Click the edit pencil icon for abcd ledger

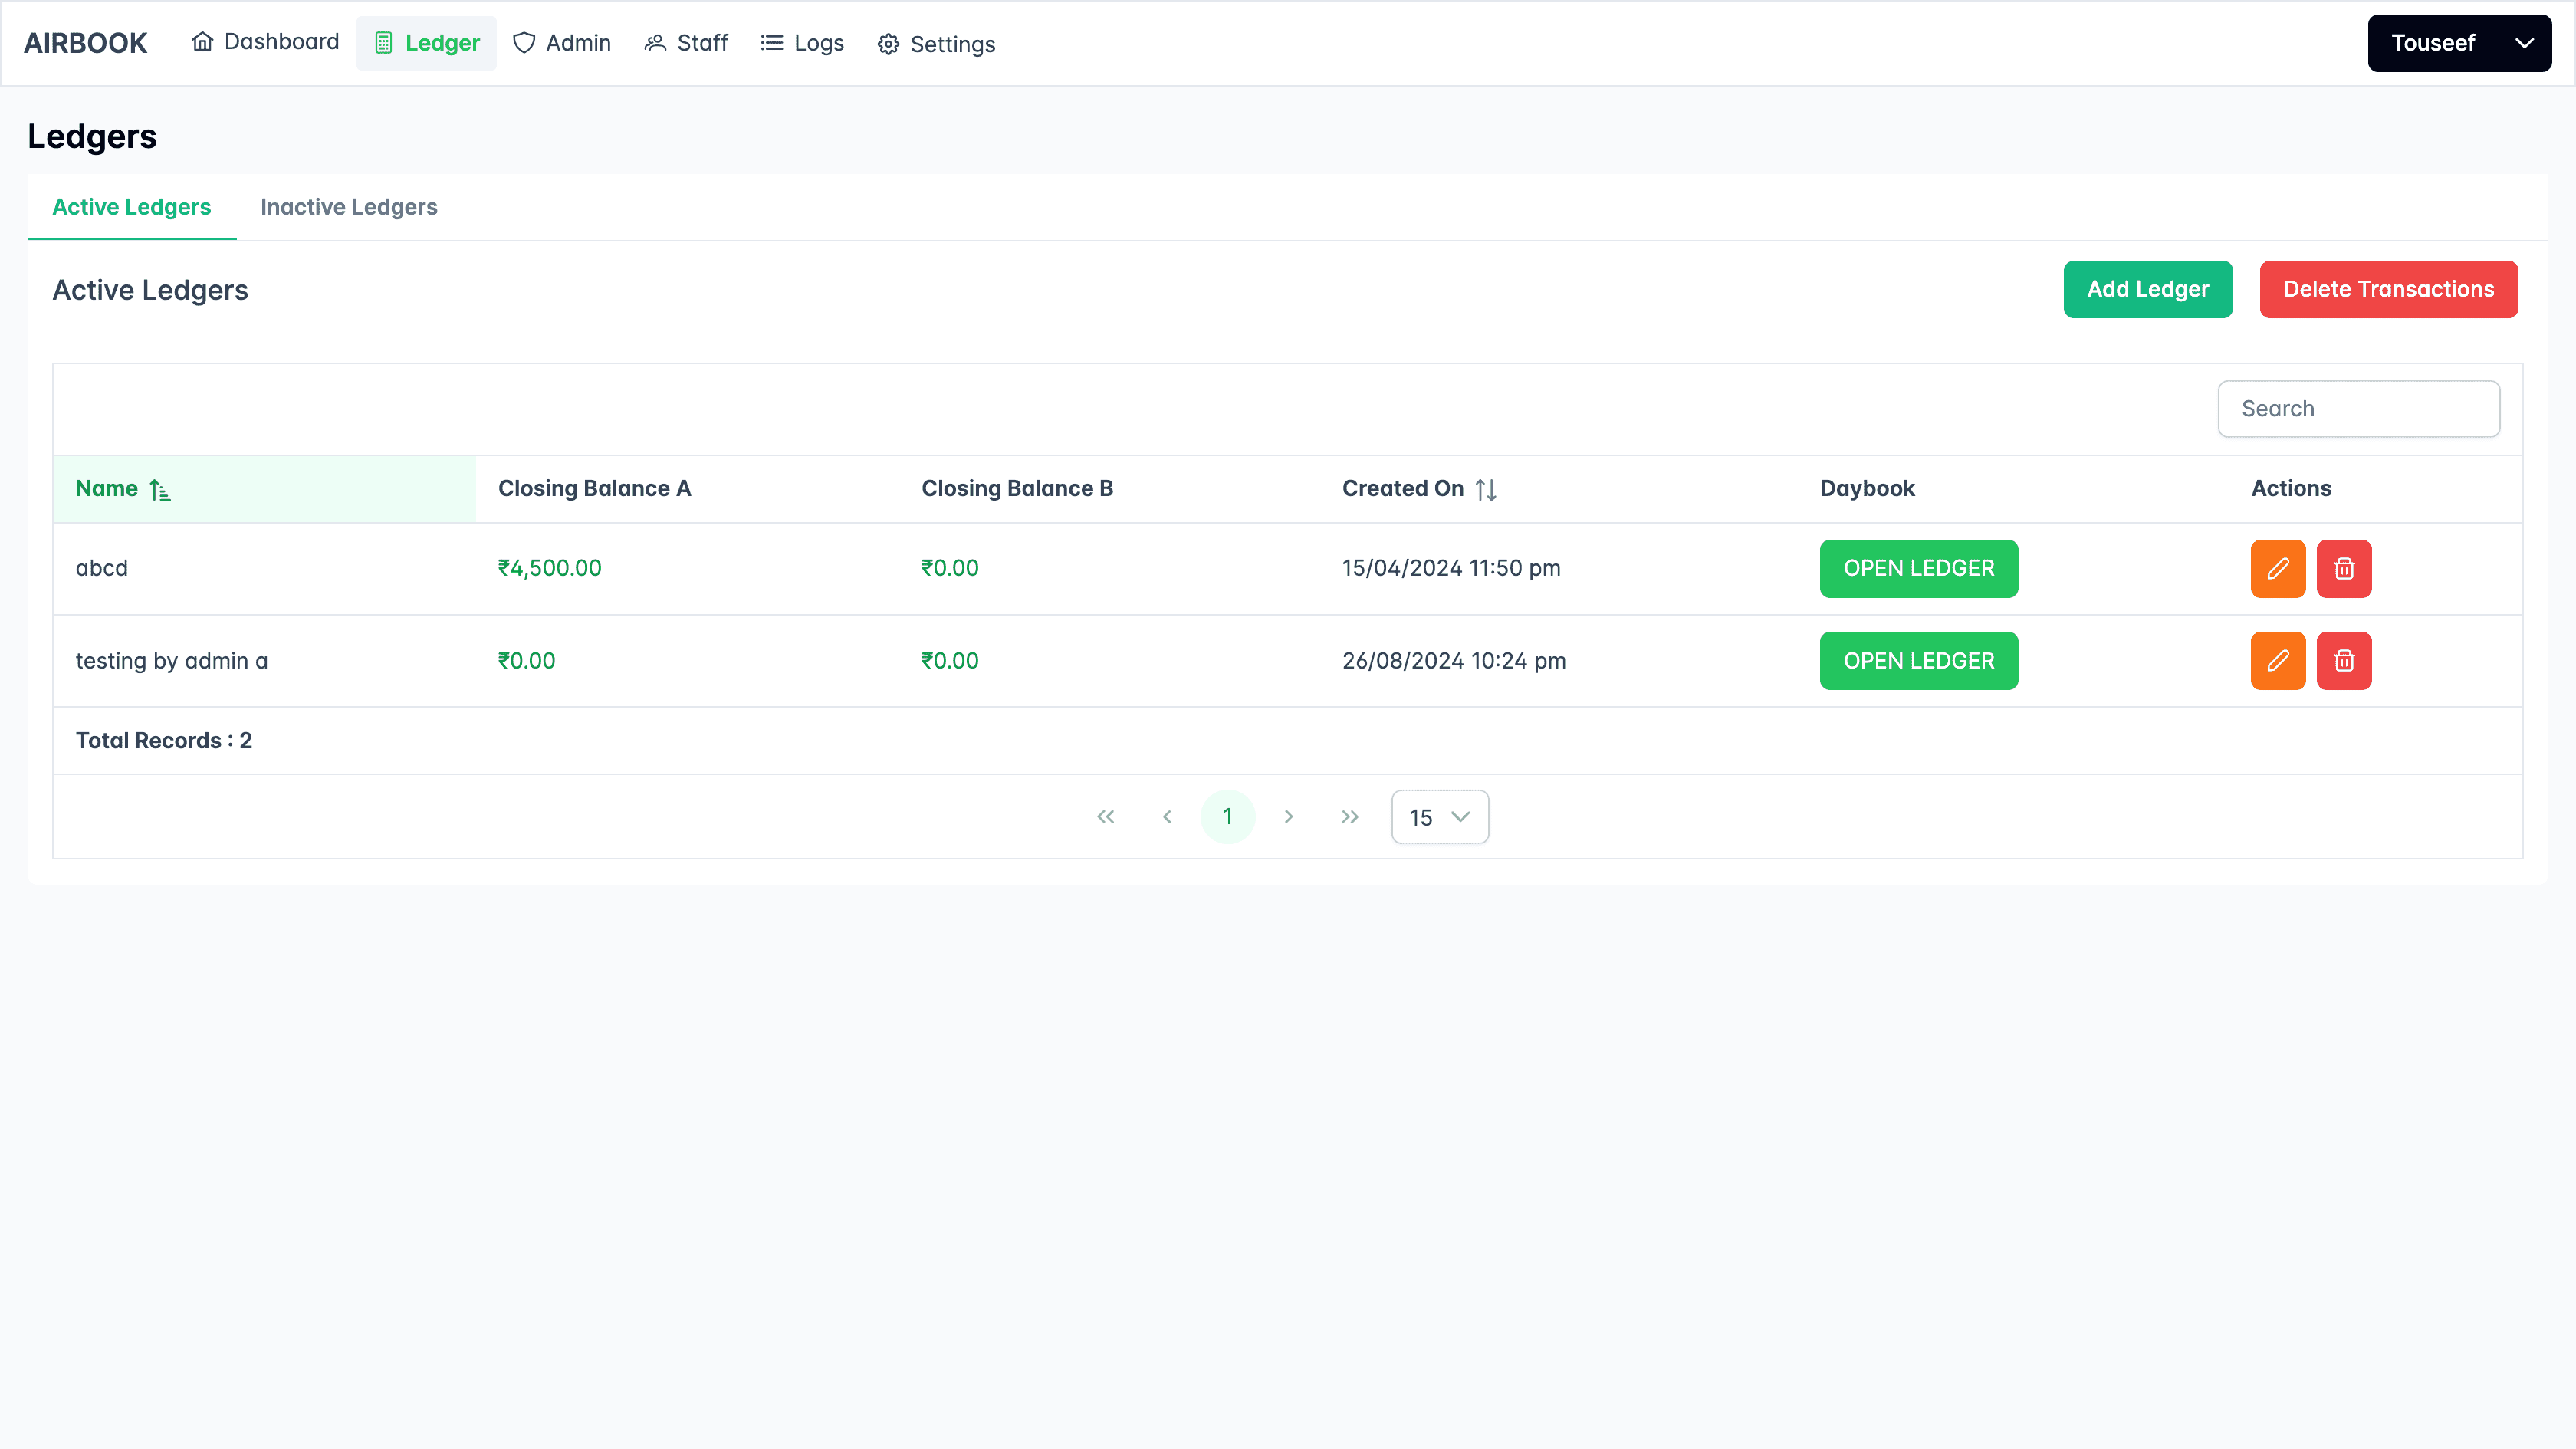point(2277,568)
